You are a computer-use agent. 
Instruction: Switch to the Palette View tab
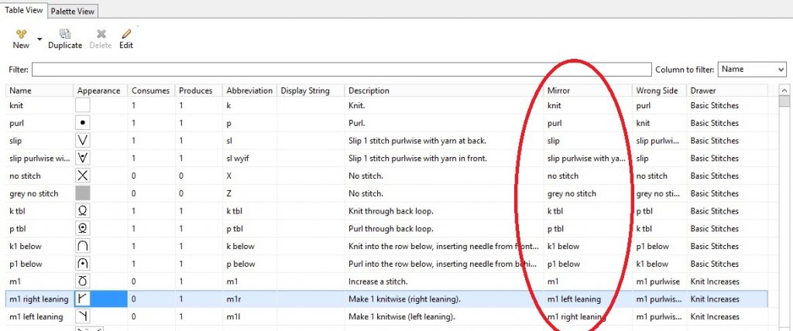pyautogui.click(x=72, y=11)
